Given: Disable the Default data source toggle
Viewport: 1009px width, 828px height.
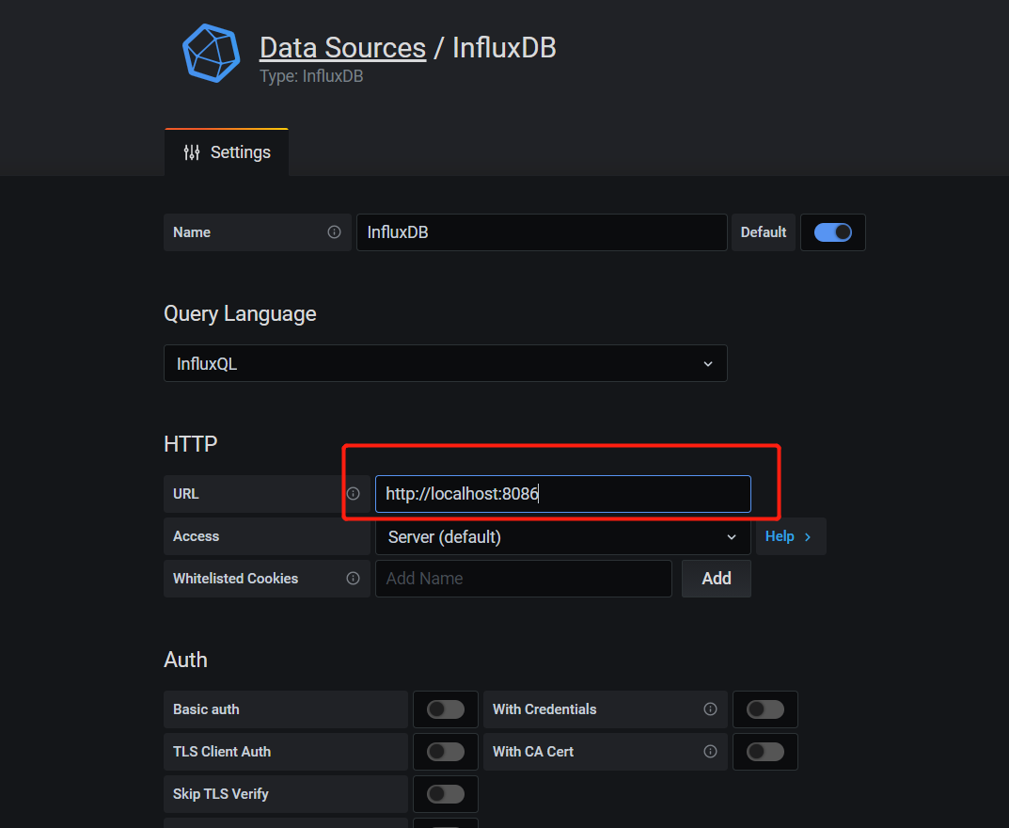Looking at the screenshot, I should point(833,231).
